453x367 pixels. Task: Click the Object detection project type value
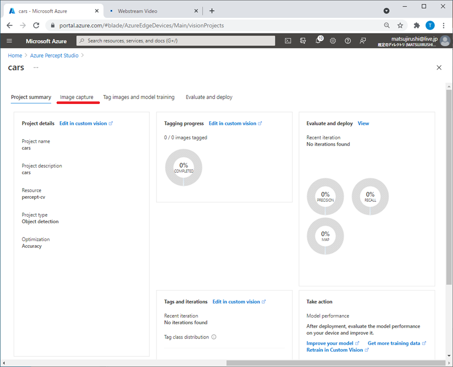click(x=40, y=222)
